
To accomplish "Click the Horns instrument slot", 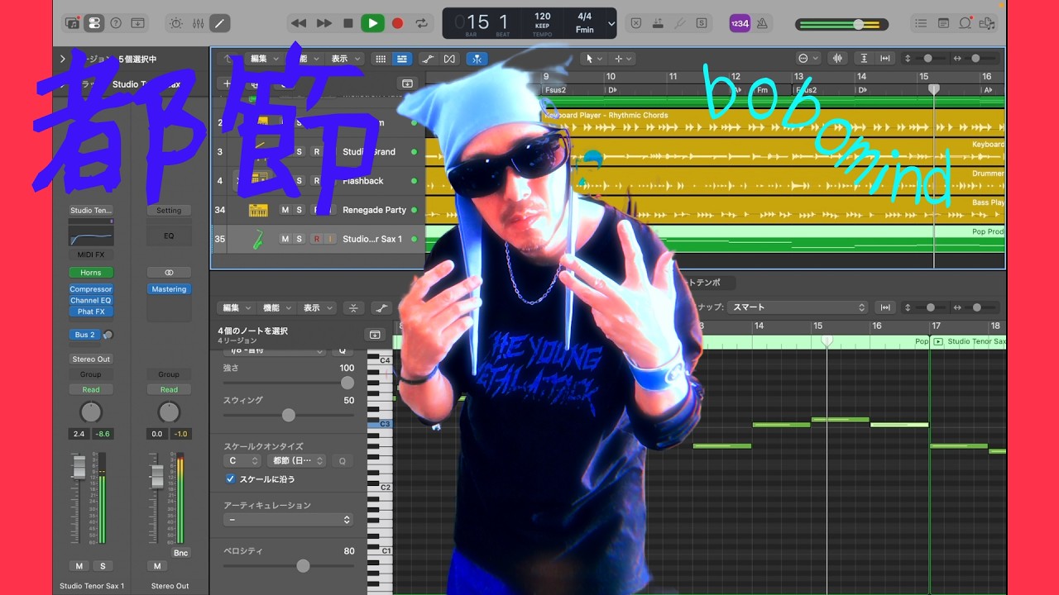I will tap(91, 273).
